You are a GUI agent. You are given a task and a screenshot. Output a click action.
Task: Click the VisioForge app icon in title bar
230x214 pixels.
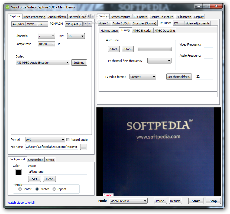[8, 7]
